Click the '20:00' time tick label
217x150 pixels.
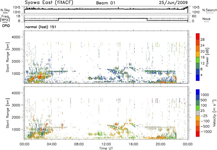click(160, 144)
